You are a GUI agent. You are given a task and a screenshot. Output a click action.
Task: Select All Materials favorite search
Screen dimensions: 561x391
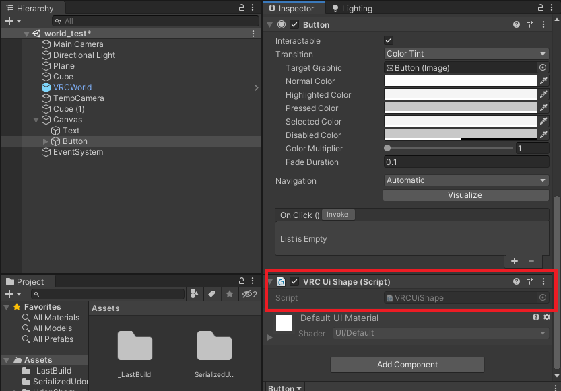click(51, 318)
